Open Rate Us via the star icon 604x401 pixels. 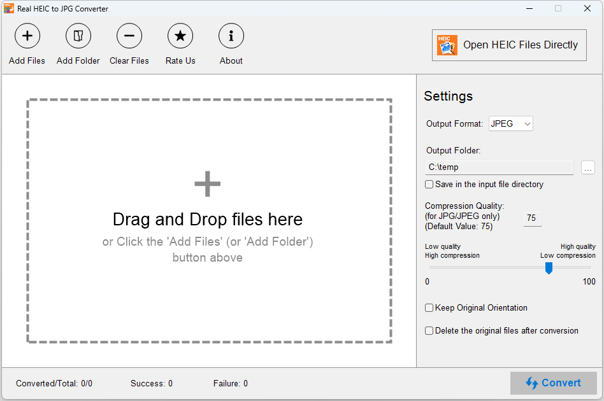coord(180,36)
